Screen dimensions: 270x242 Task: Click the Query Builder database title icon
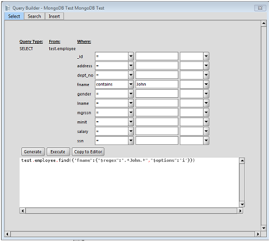tap(7, 8)
